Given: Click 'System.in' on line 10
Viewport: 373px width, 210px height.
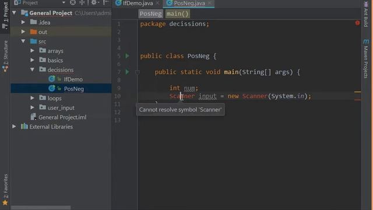Looking at the screenshot, I should (x=287, y=96).
